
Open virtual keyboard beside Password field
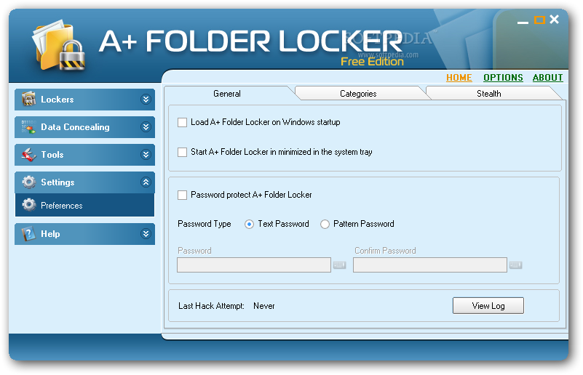(339, 265)
